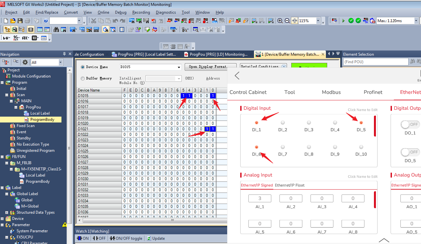Click the gear icon in Navigation panel
The image size is (421, 244).
click(25, 62)
